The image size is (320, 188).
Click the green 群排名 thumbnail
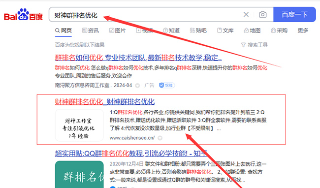pos(79,174)
